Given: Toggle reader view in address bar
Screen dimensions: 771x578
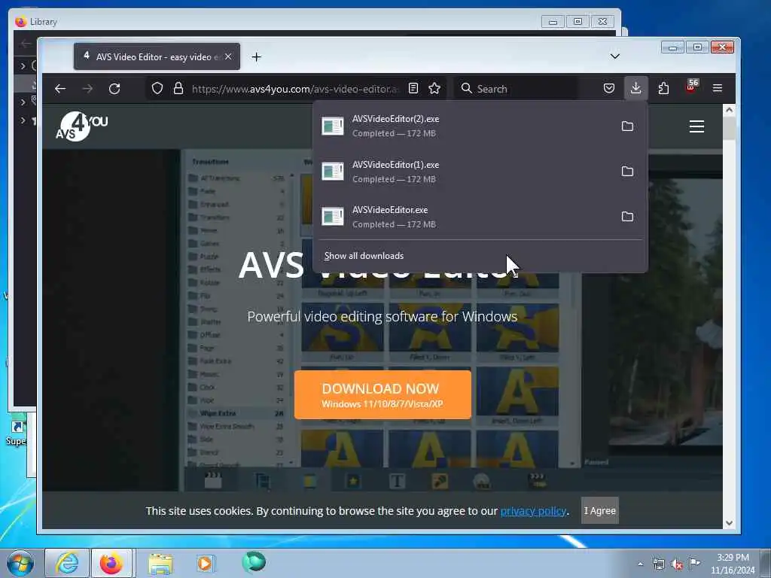Looking at the screenshot, I should click(x=413, y=89).
